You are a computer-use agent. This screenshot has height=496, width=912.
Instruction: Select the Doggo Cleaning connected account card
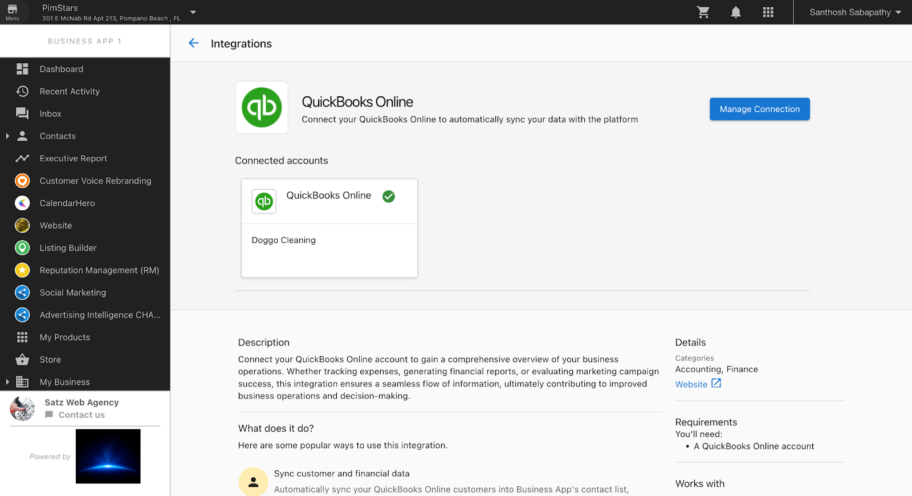(329, 228)
